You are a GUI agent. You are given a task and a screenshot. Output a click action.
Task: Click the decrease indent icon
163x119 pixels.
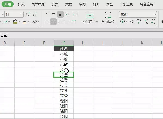click(x=68, y=14)
